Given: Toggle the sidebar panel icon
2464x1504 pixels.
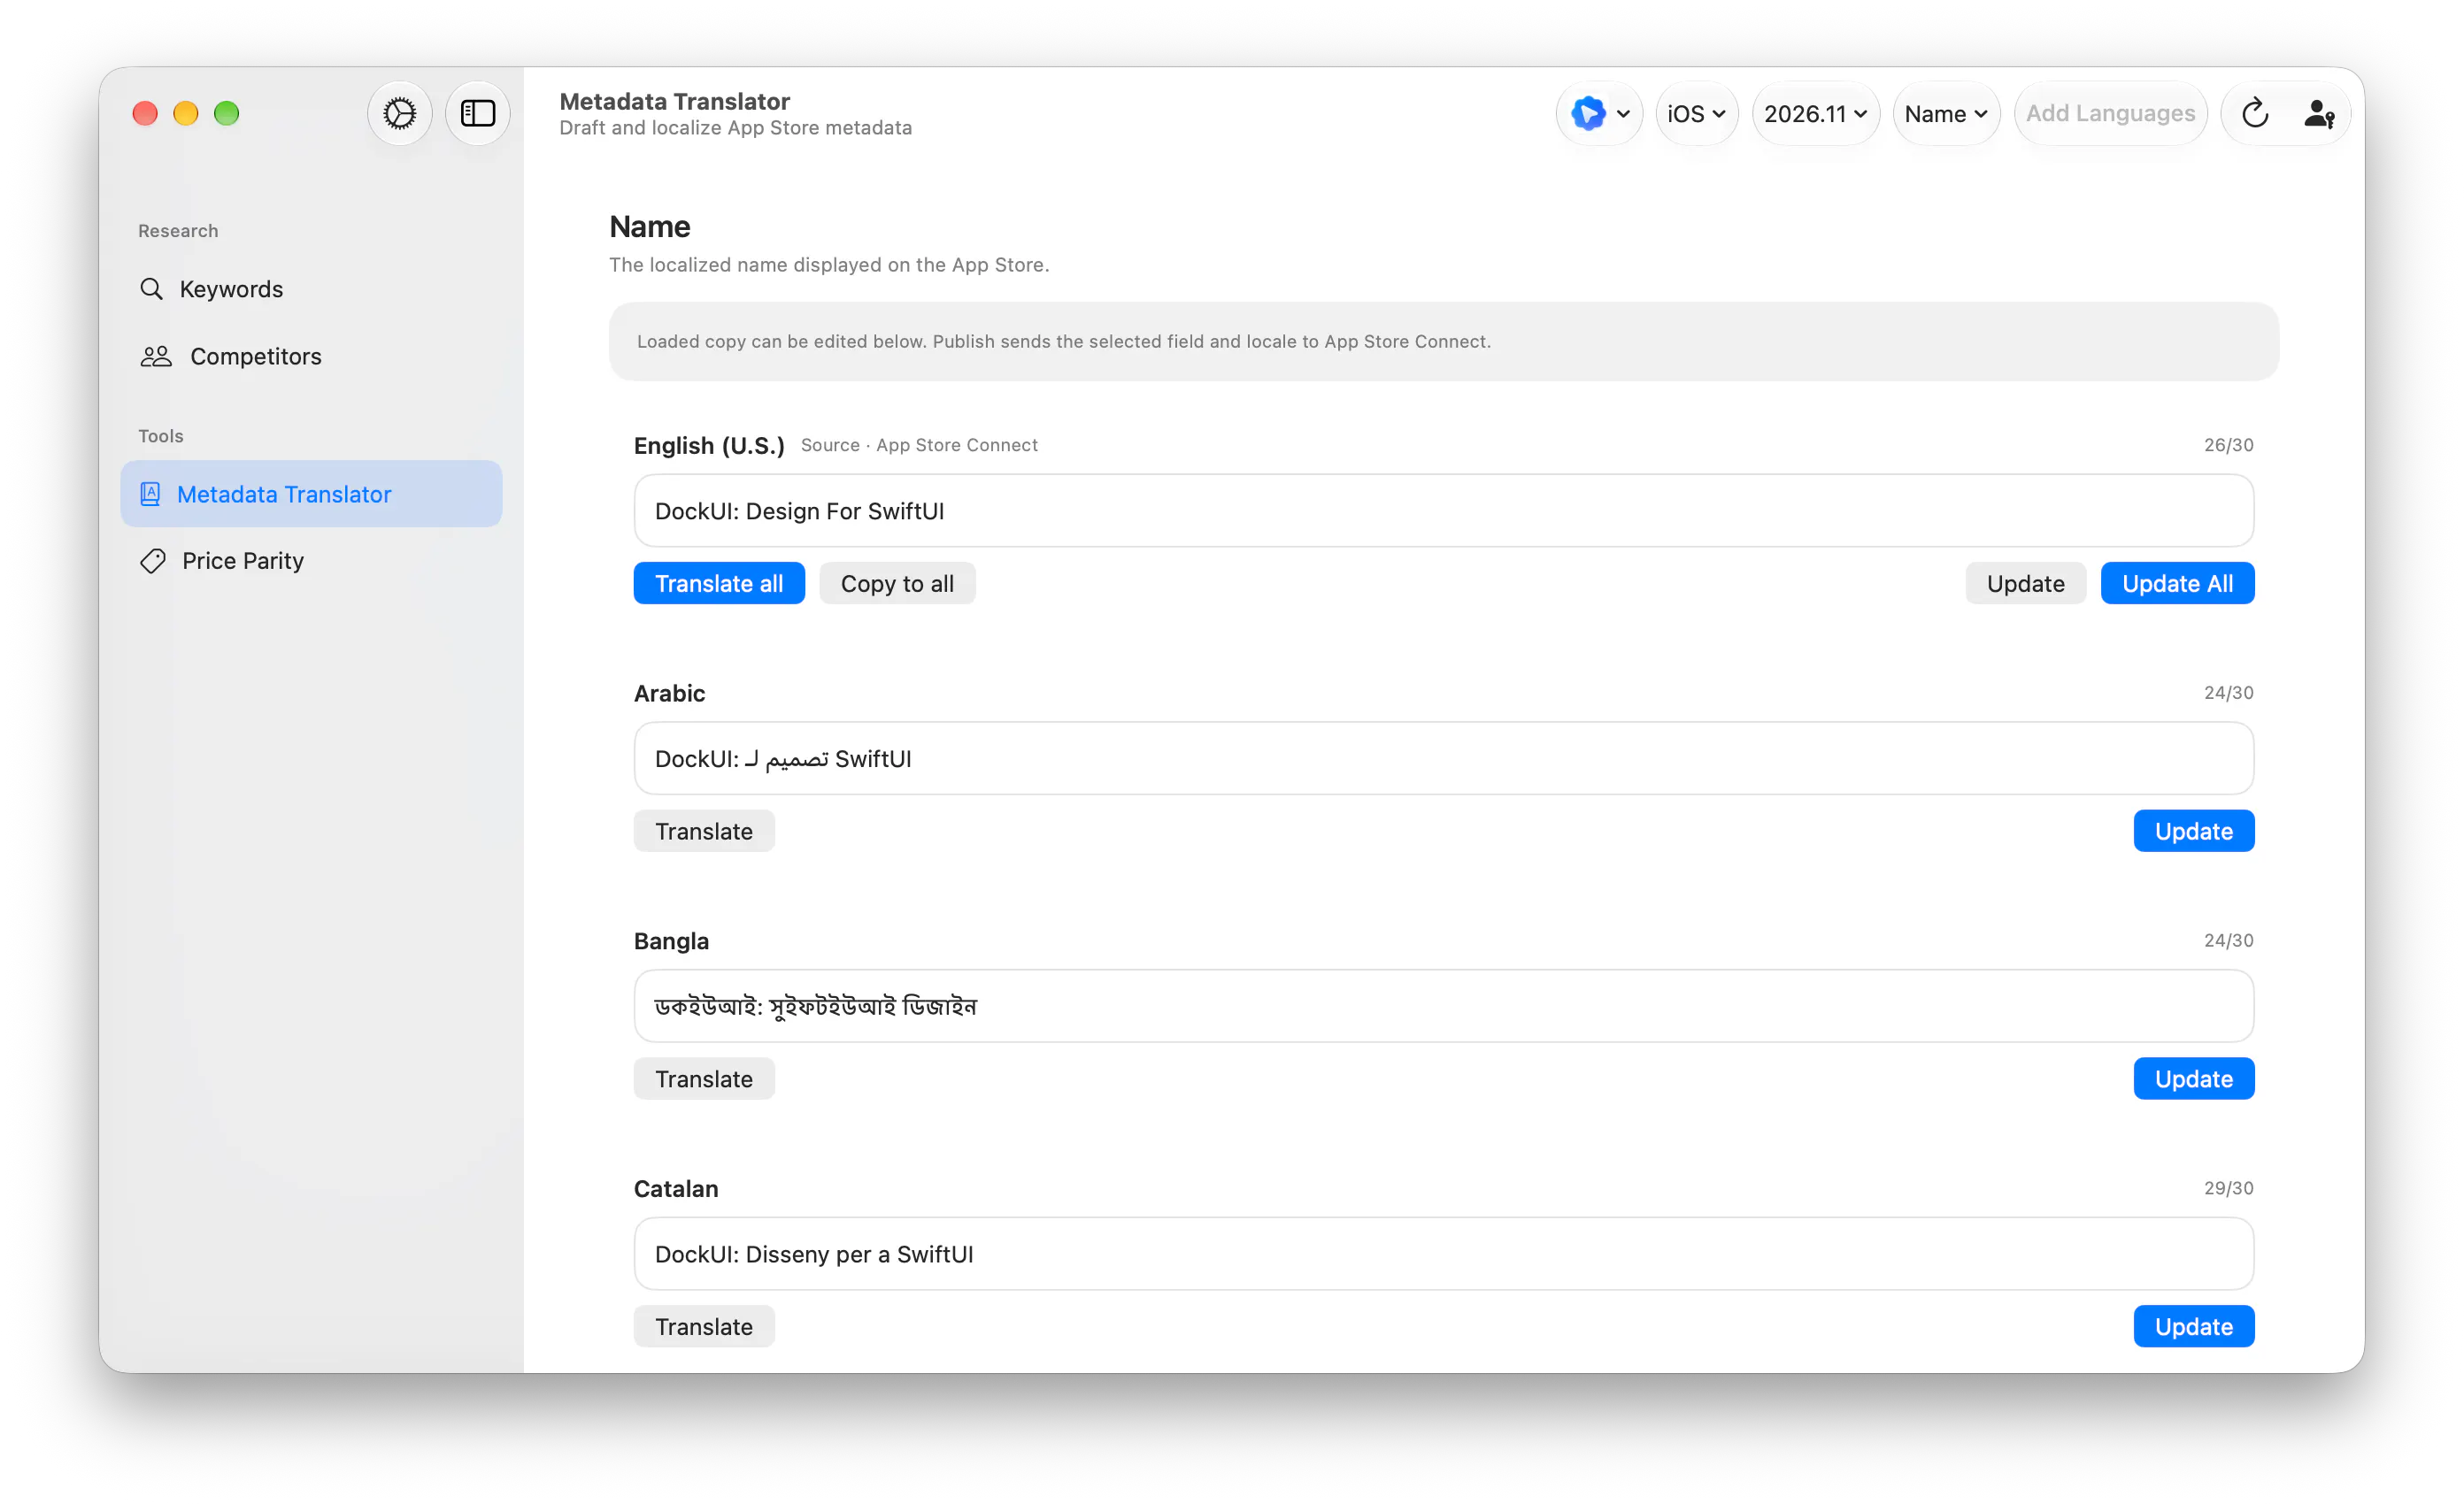Looking at the screenshot, I should tap(478, 113).
